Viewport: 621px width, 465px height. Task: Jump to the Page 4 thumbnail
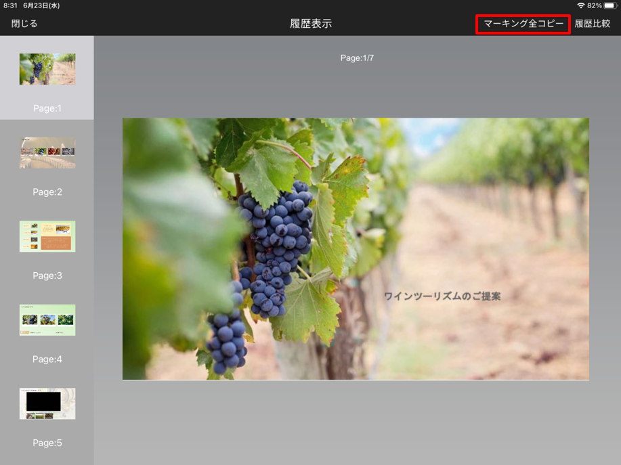click(x=47, y=319)
